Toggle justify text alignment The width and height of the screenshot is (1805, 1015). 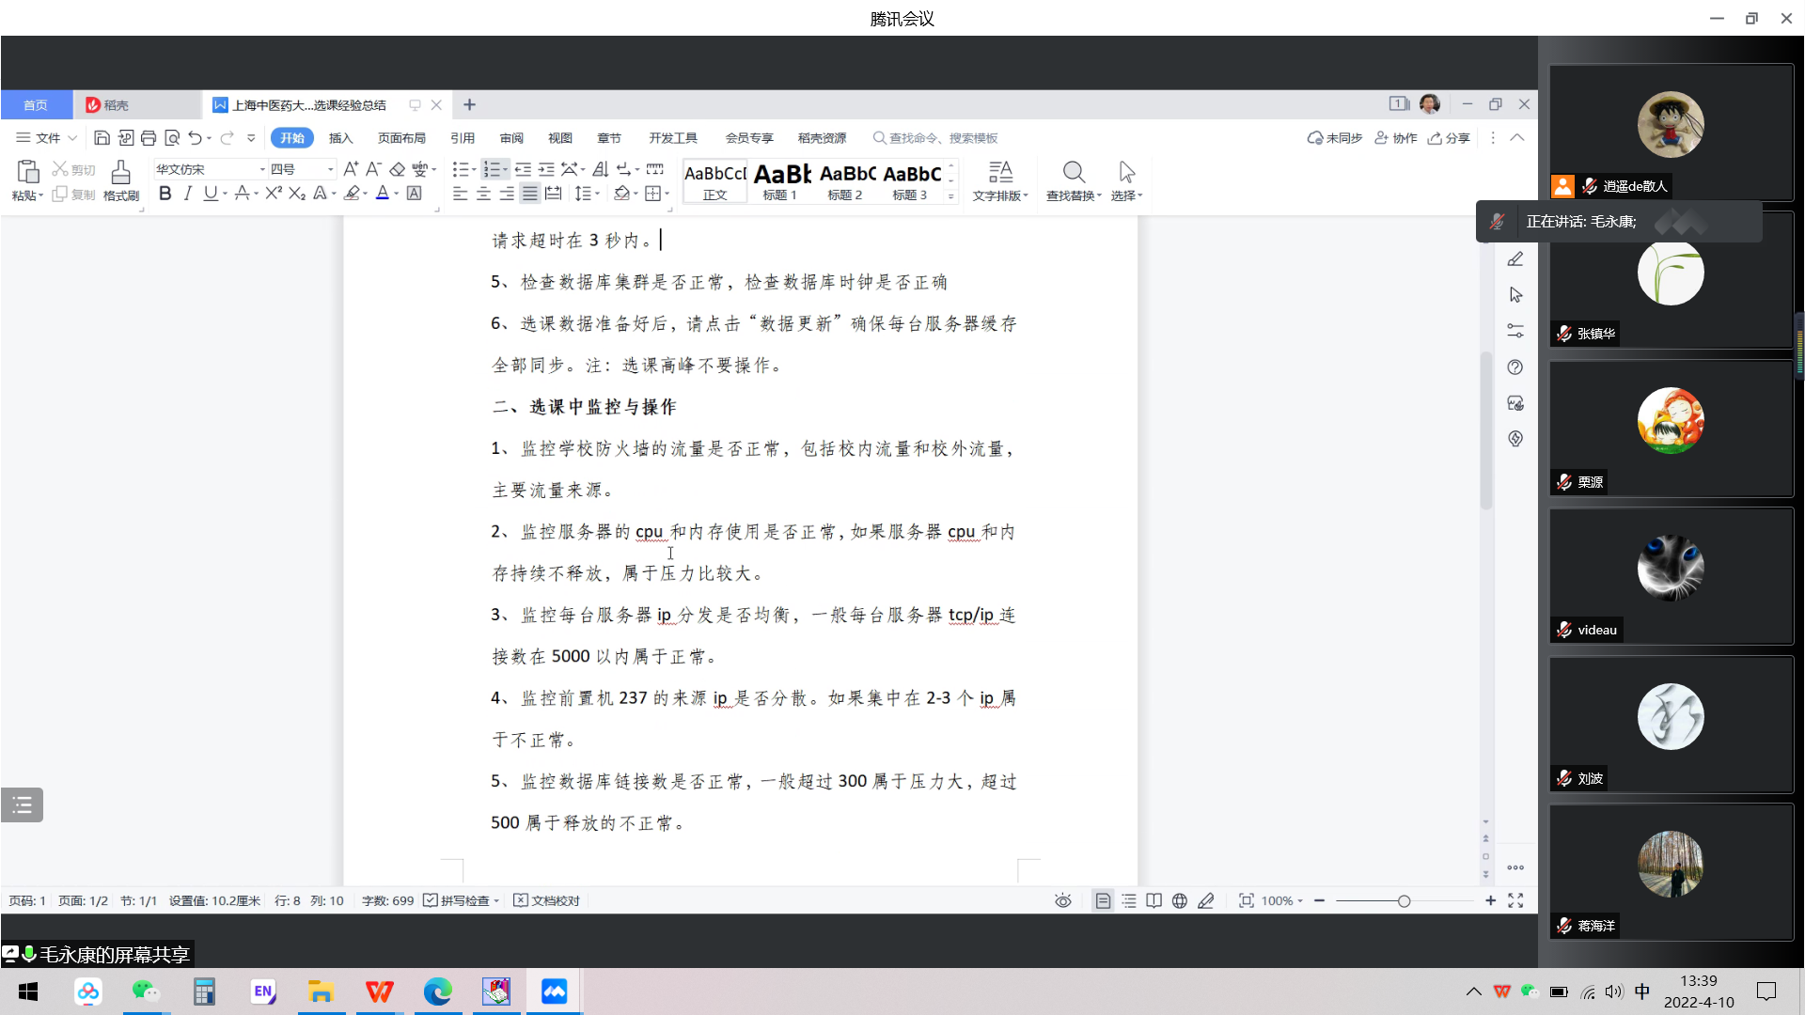(x=530, y=194)
